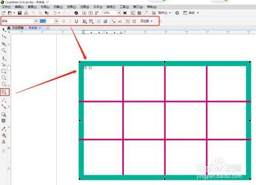Open the Options gear icon
256x185 pixels.
[x=177, y=13]
